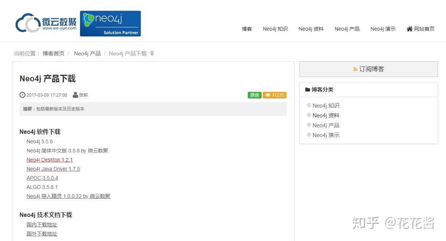Click the folder icon next to 博客分类
Image resolution: width=446 pixels, height=241 pixels.
308,89
